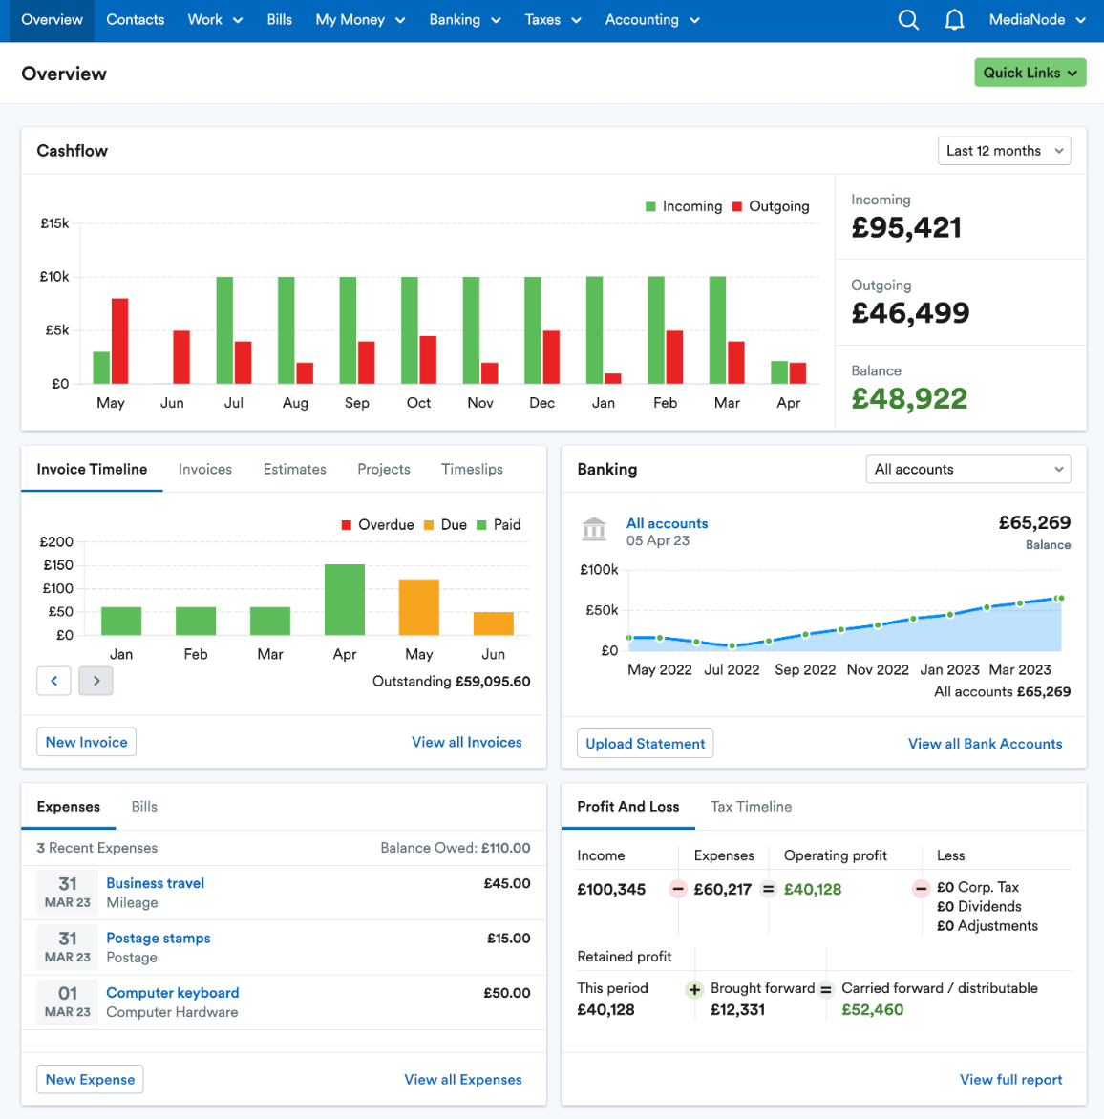The width and height of the screenshot is (1104, 1119).
Task: Expand the Quick Links dropdown
Action: (x=1030, y=72)
